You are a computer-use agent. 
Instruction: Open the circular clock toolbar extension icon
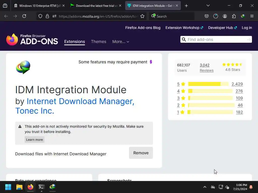216,16
